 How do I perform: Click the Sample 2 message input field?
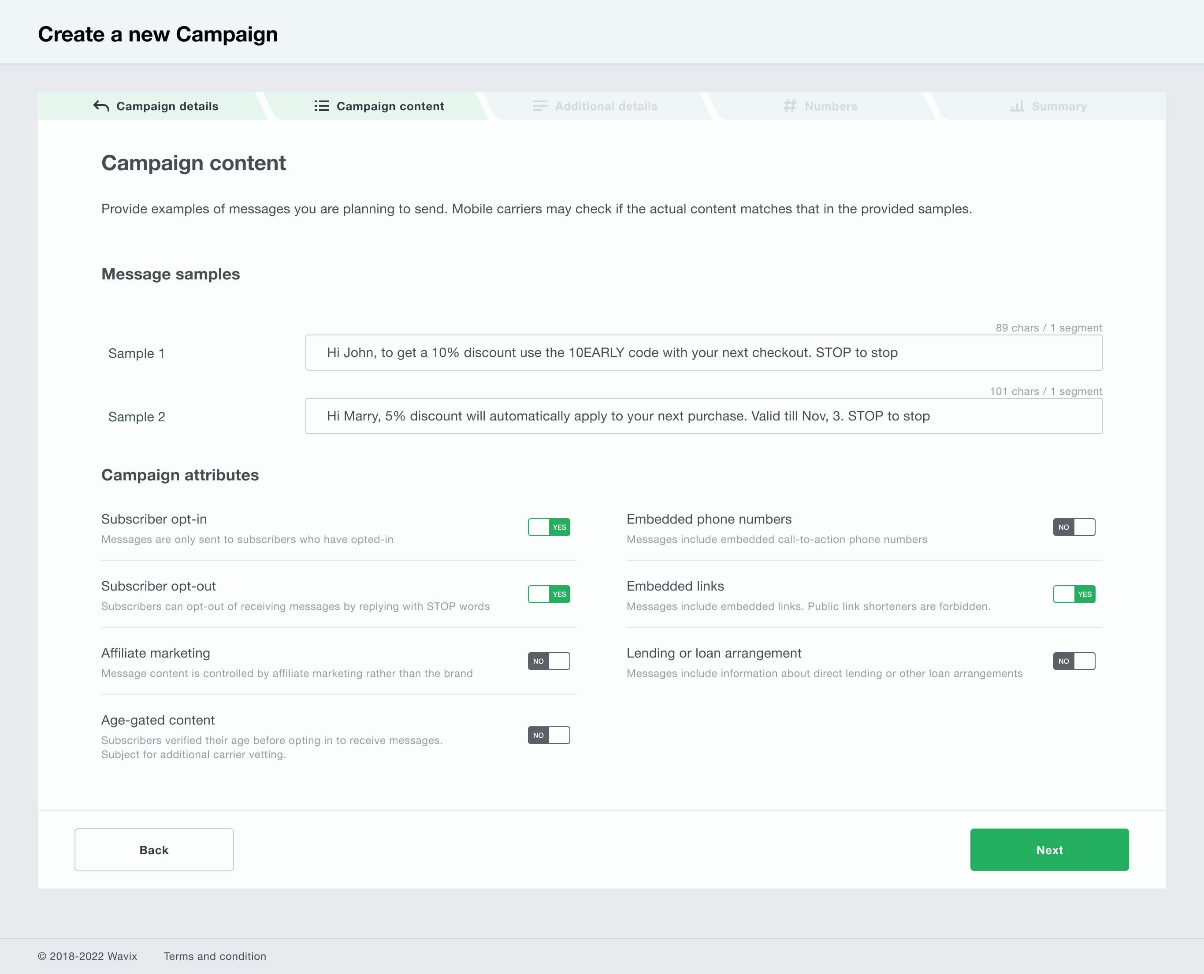704,416
